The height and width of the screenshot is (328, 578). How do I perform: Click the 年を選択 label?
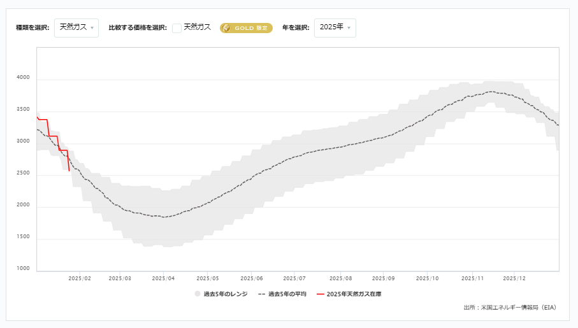coord(296,27)
